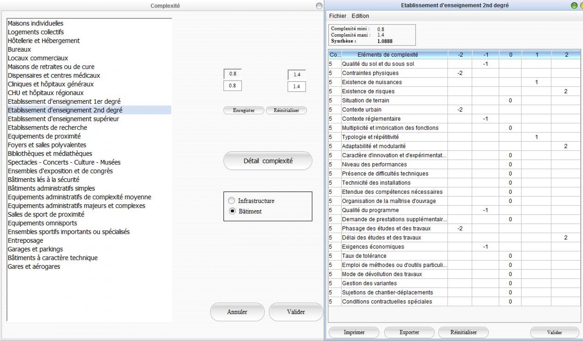Select the Infrastructure radio button
The image size is (583, 341).
(x=231, y=200)
